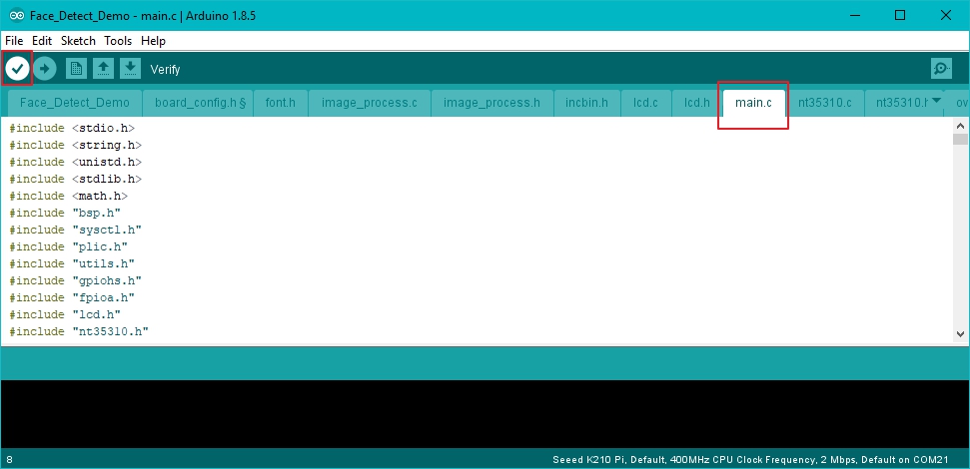Click the Seeed K210 Pi board status text

750,460
